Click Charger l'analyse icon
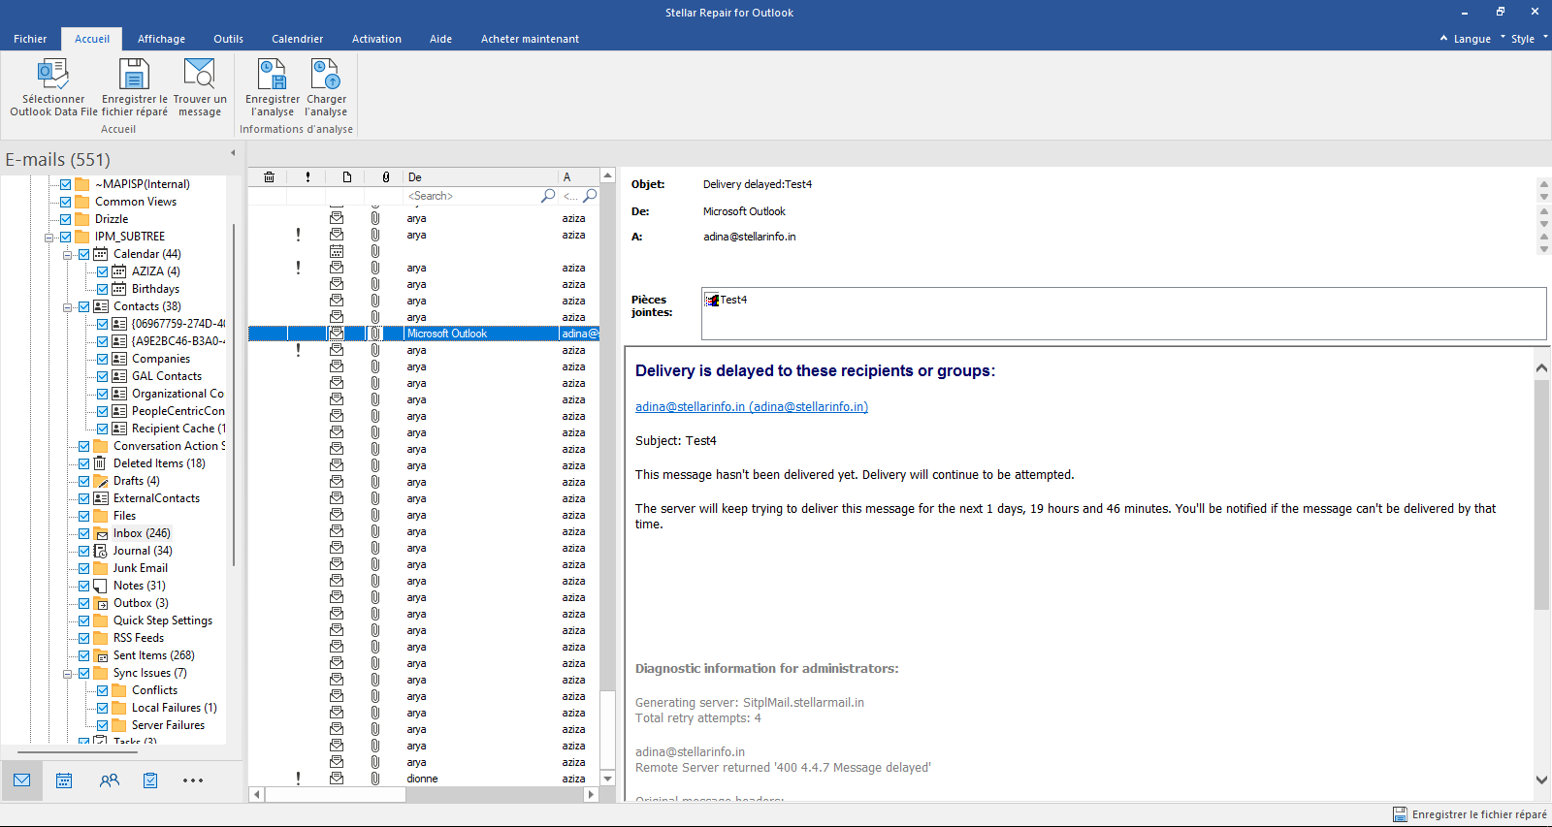The height and width of the screenshot is (827, 1552). 326,74
